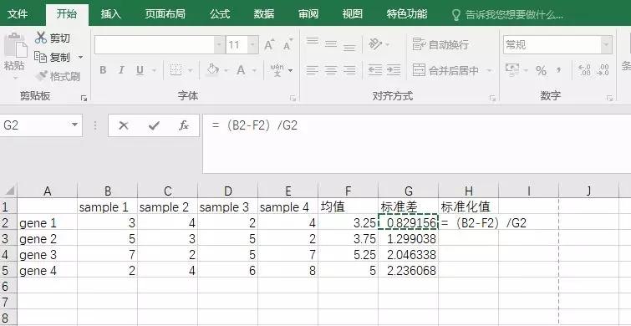Click the Paste clipboard icon
Screen dimensions: 631x326
[x=15, y=45]
